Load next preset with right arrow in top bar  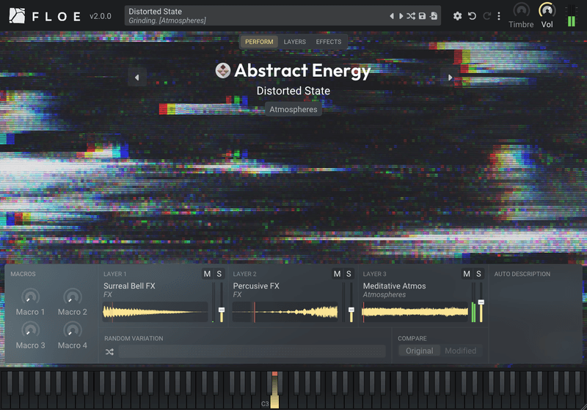tap(401, 16)
